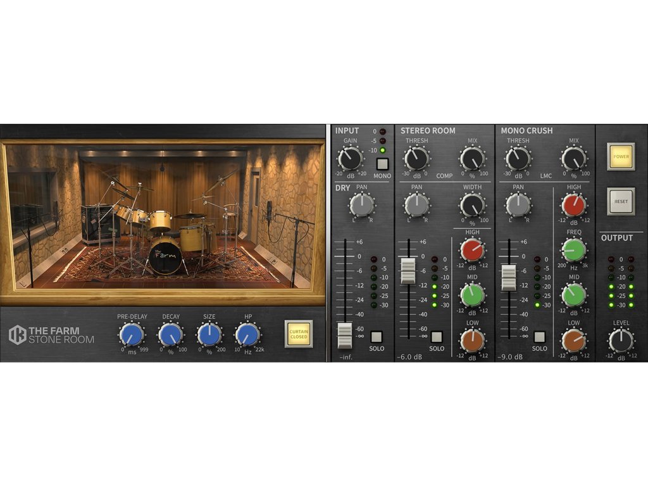This screenshot has height=486, width=648.
Task: Toggle the Curtain Closed button
Action: (x=299, y=333)
